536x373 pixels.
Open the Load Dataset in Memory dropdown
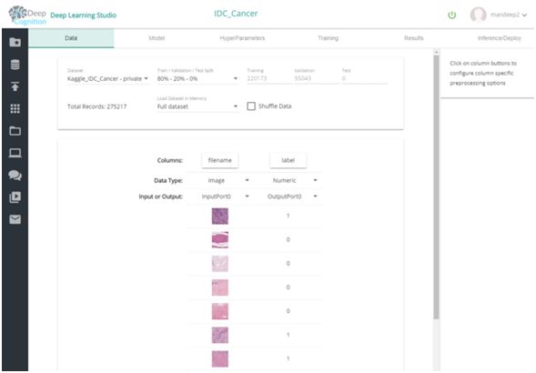pos(197,106)
